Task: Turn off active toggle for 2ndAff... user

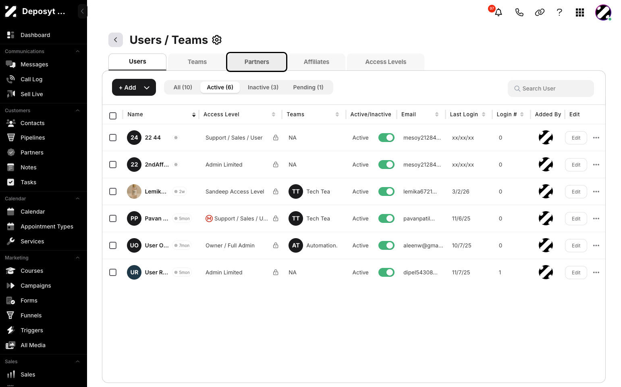Action: tap(386, 165)
